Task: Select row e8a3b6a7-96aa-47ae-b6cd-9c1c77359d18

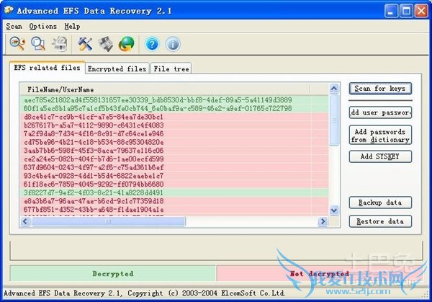Action: (x=174, y=201)
